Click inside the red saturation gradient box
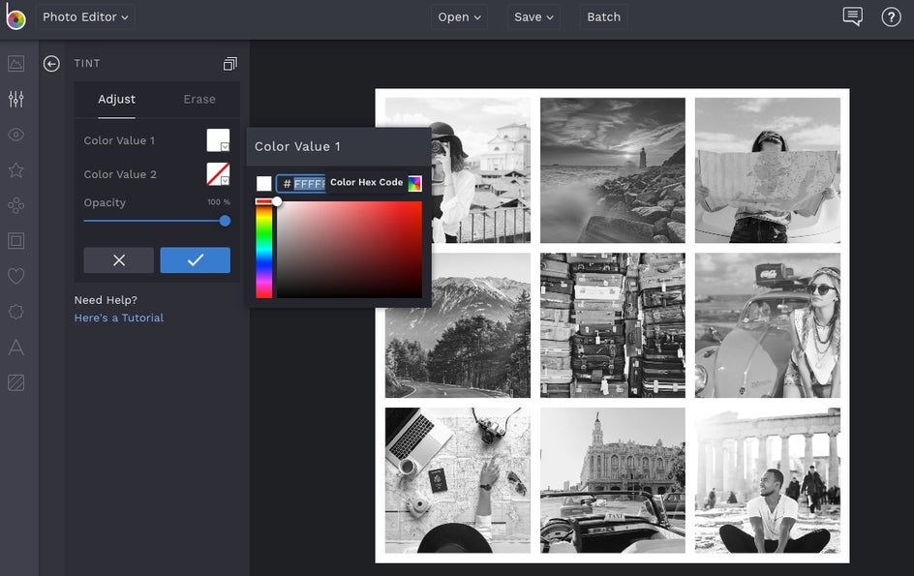This screenshot has height=576, width=914. pyautogui.click(x=350, y=250)
